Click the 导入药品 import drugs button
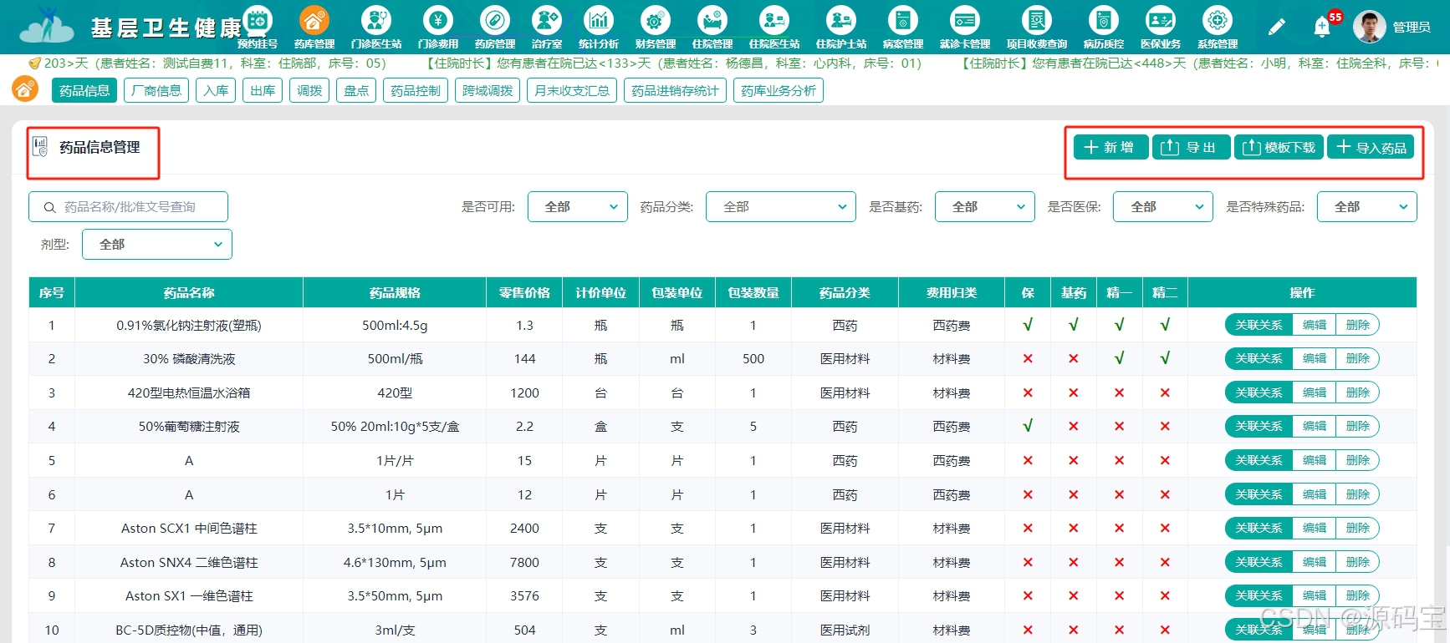 [1371, 147]
